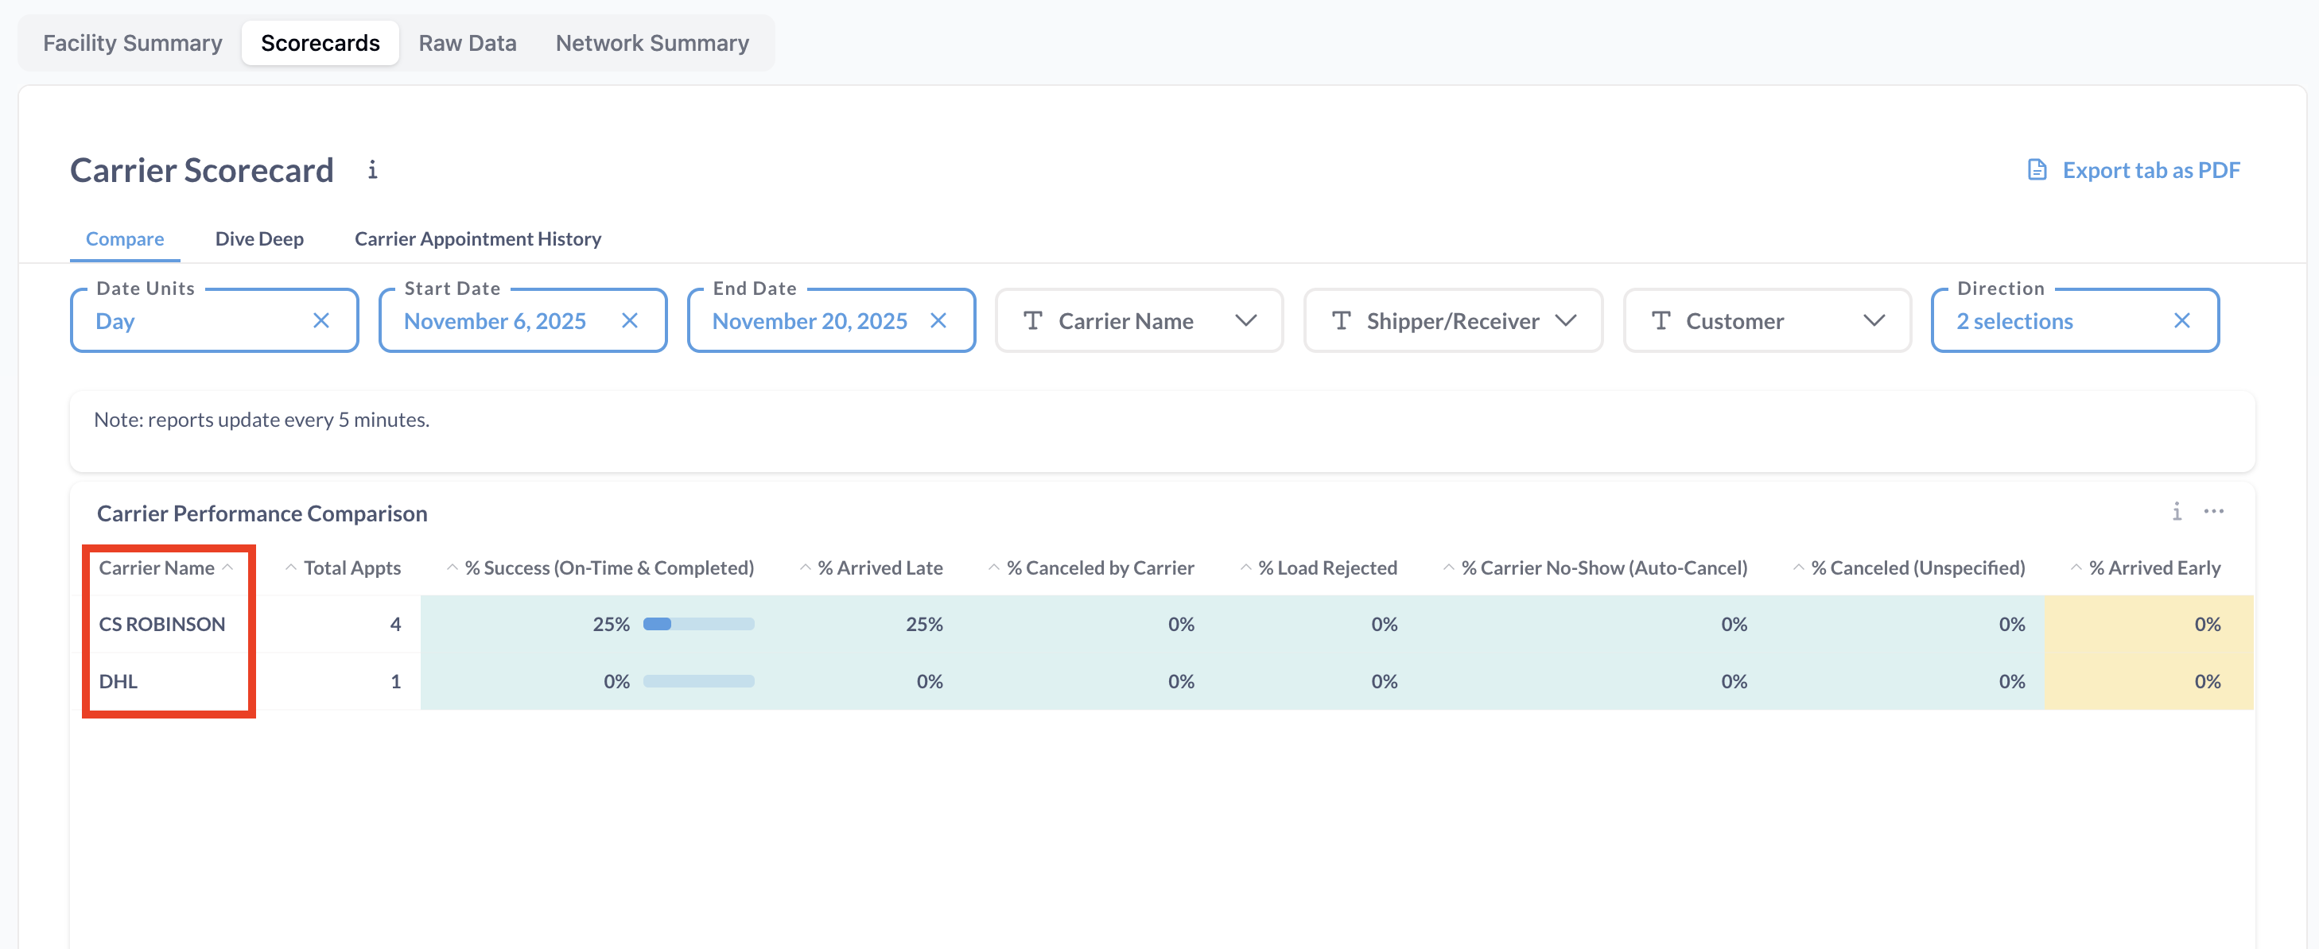The image size is (2319, 949).
Task: Open Carrier Scorecard info icon
Action: coord(373,169)
